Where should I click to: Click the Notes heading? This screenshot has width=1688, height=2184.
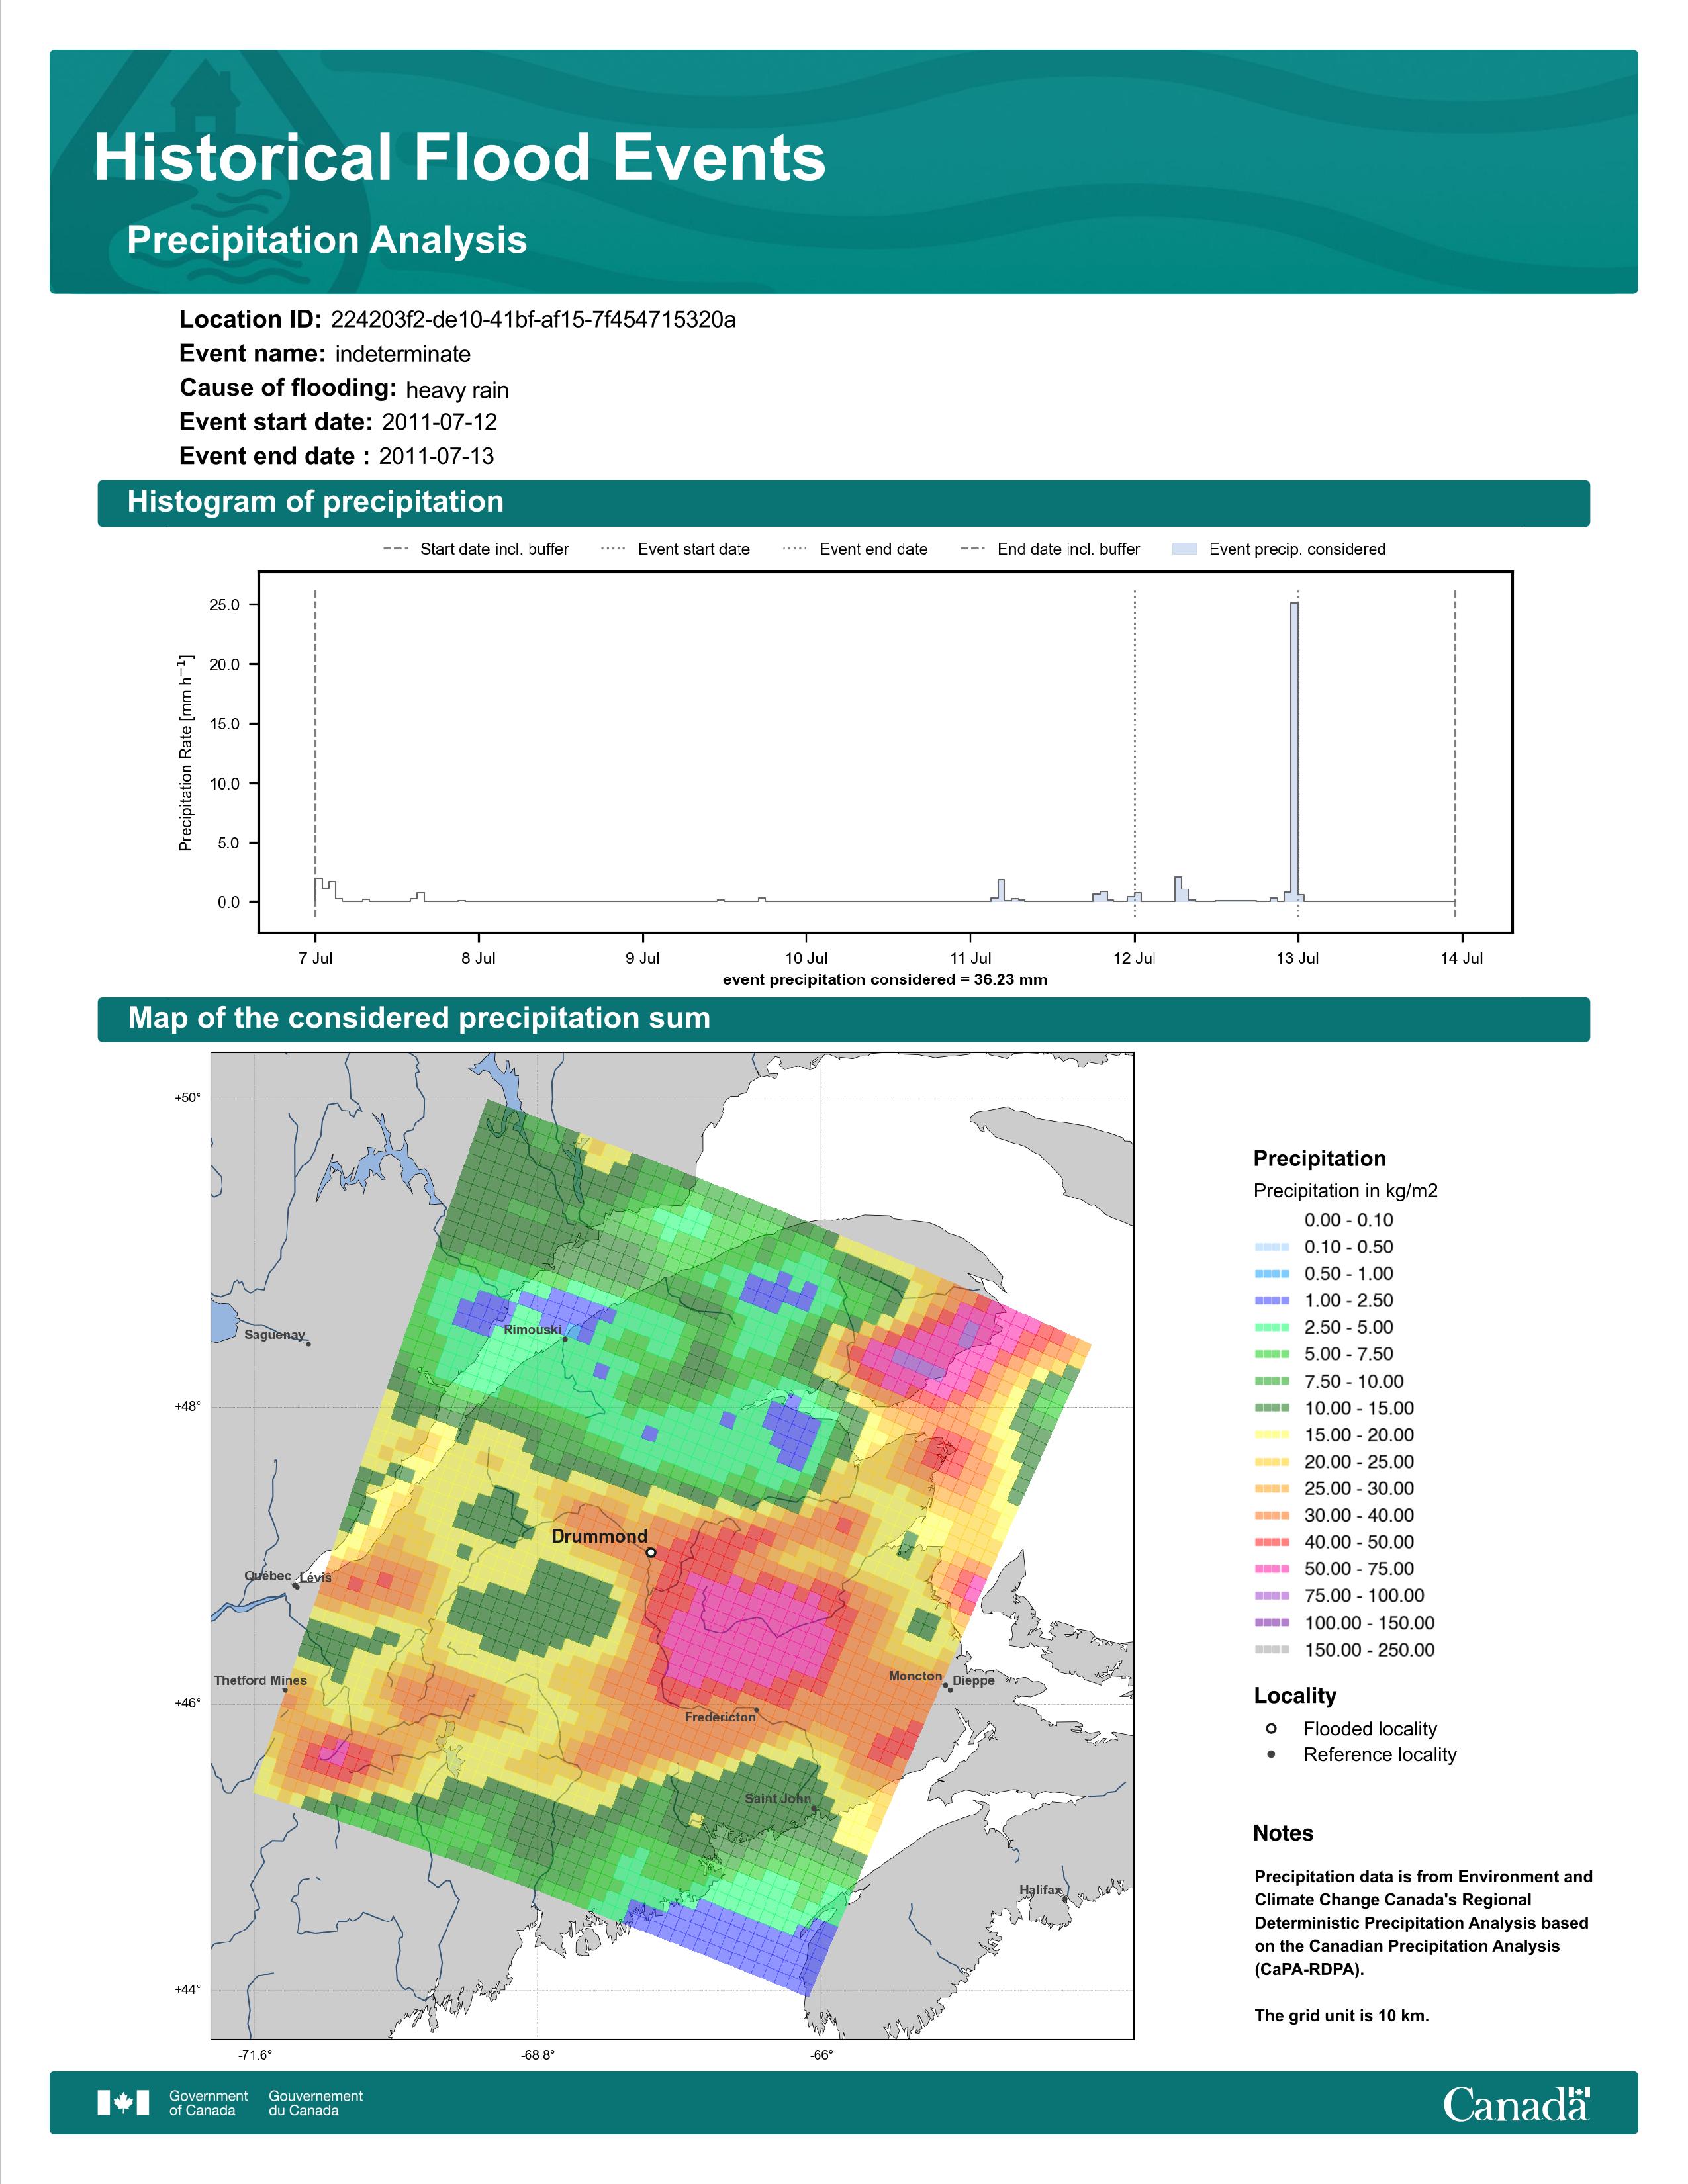(x=1283, y=1833)
